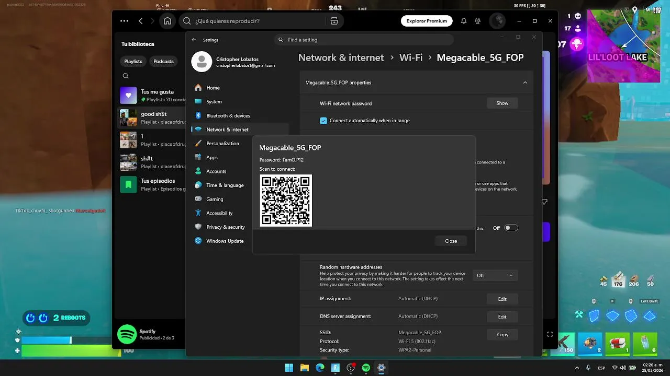Viewport: 670px width, 376px height.
Task: Go to the Wi-Fi breadcrumb
Action: coord(411,57)
